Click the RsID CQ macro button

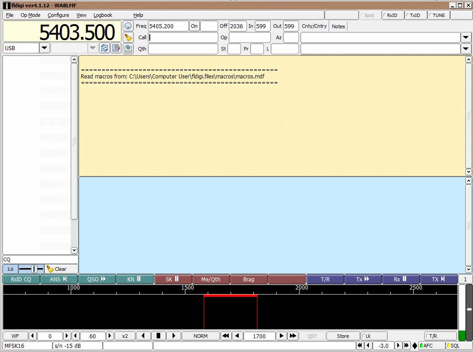(21, 279)
